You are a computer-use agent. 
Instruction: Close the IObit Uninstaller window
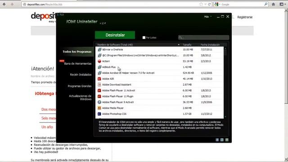228,17
